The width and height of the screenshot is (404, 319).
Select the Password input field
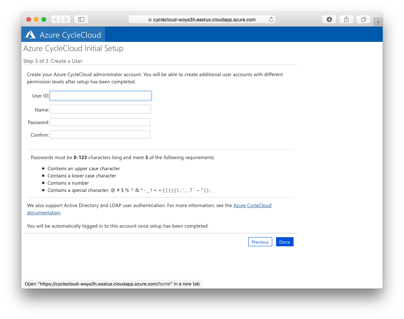(100, 122)
